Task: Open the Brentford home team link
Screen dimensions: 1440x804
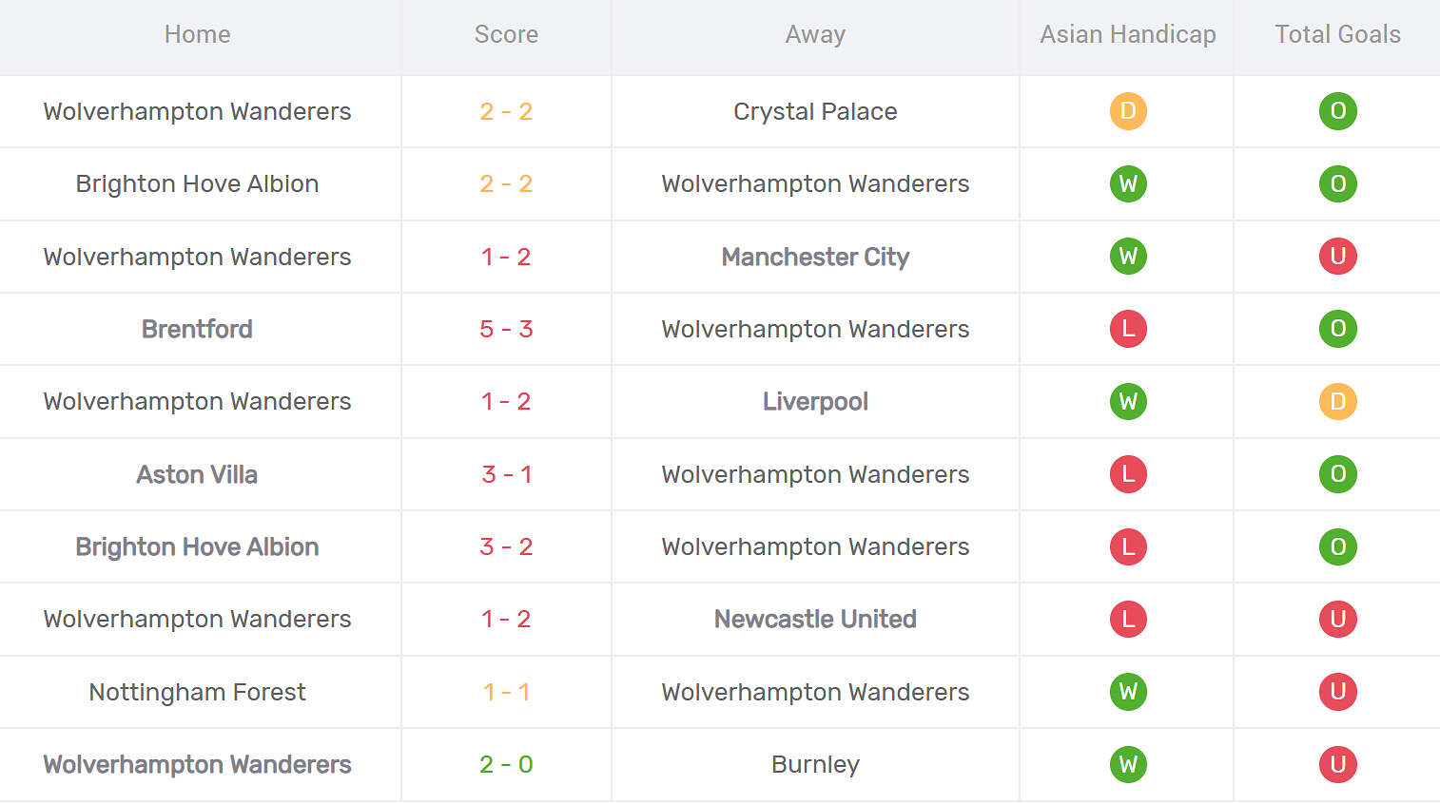Action: pyautogui.click(x=197, y=329)
